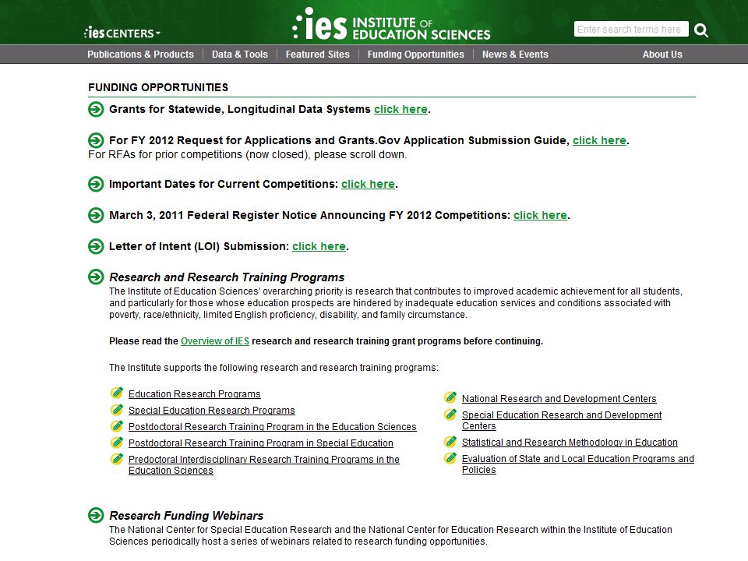Open Evaluation of State and Local Education Programs link
The width and height of the screenshot is (748, 561).
(x=577, y=464)
